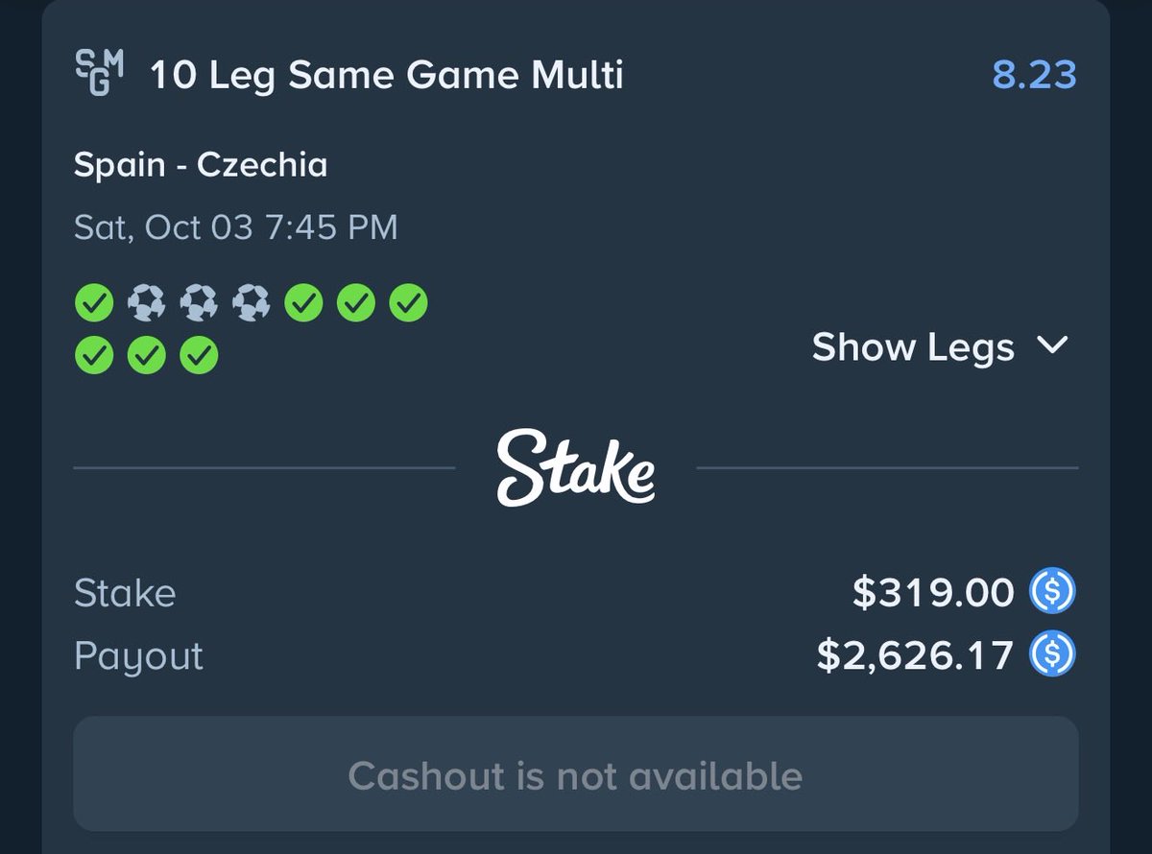Click the first green checkmark in the lower row

[93, 355]
